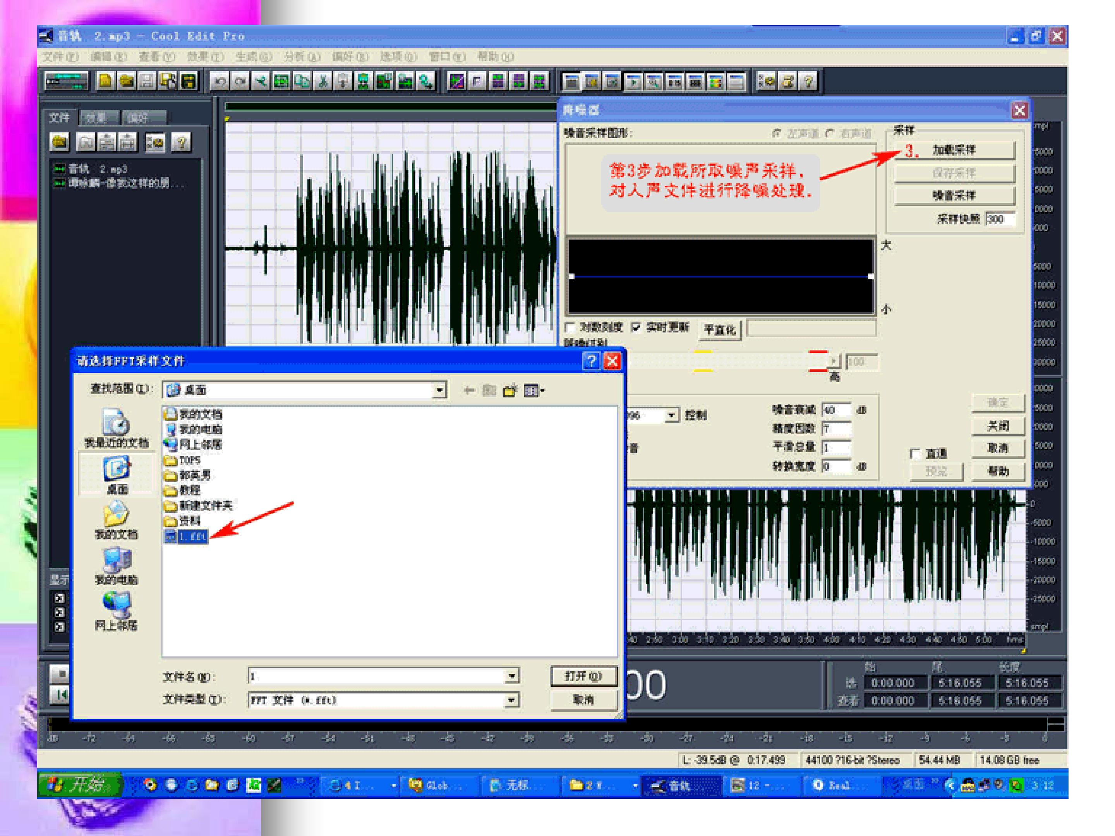Click the 加载采样 load sample button
1115x836 pixels.
(x=954, y=150)
